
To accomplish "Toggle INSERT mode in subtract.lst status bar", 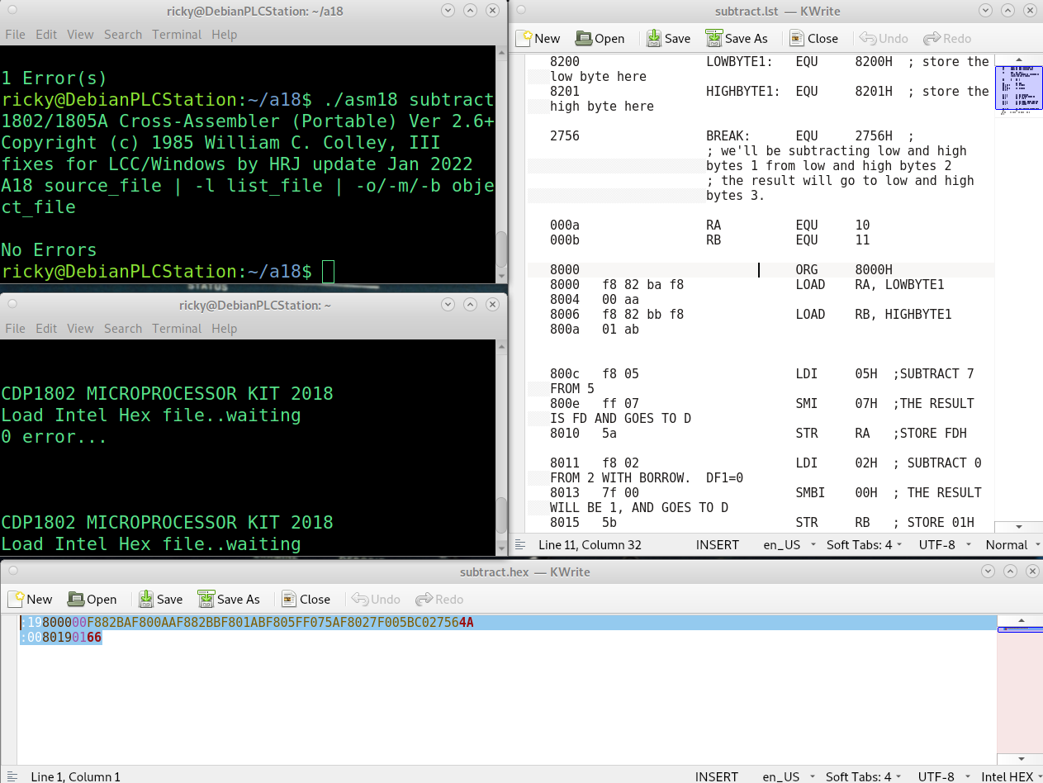I will 717,544.
